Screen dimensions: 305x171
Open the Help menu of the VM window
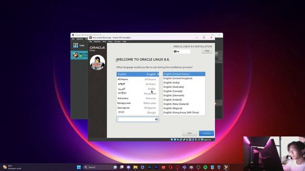[124, 41]
